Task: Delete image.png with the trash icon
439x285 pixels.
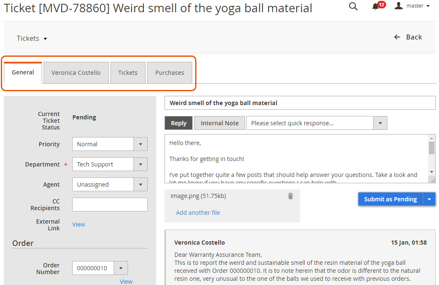Action: (x=290, y=196)
